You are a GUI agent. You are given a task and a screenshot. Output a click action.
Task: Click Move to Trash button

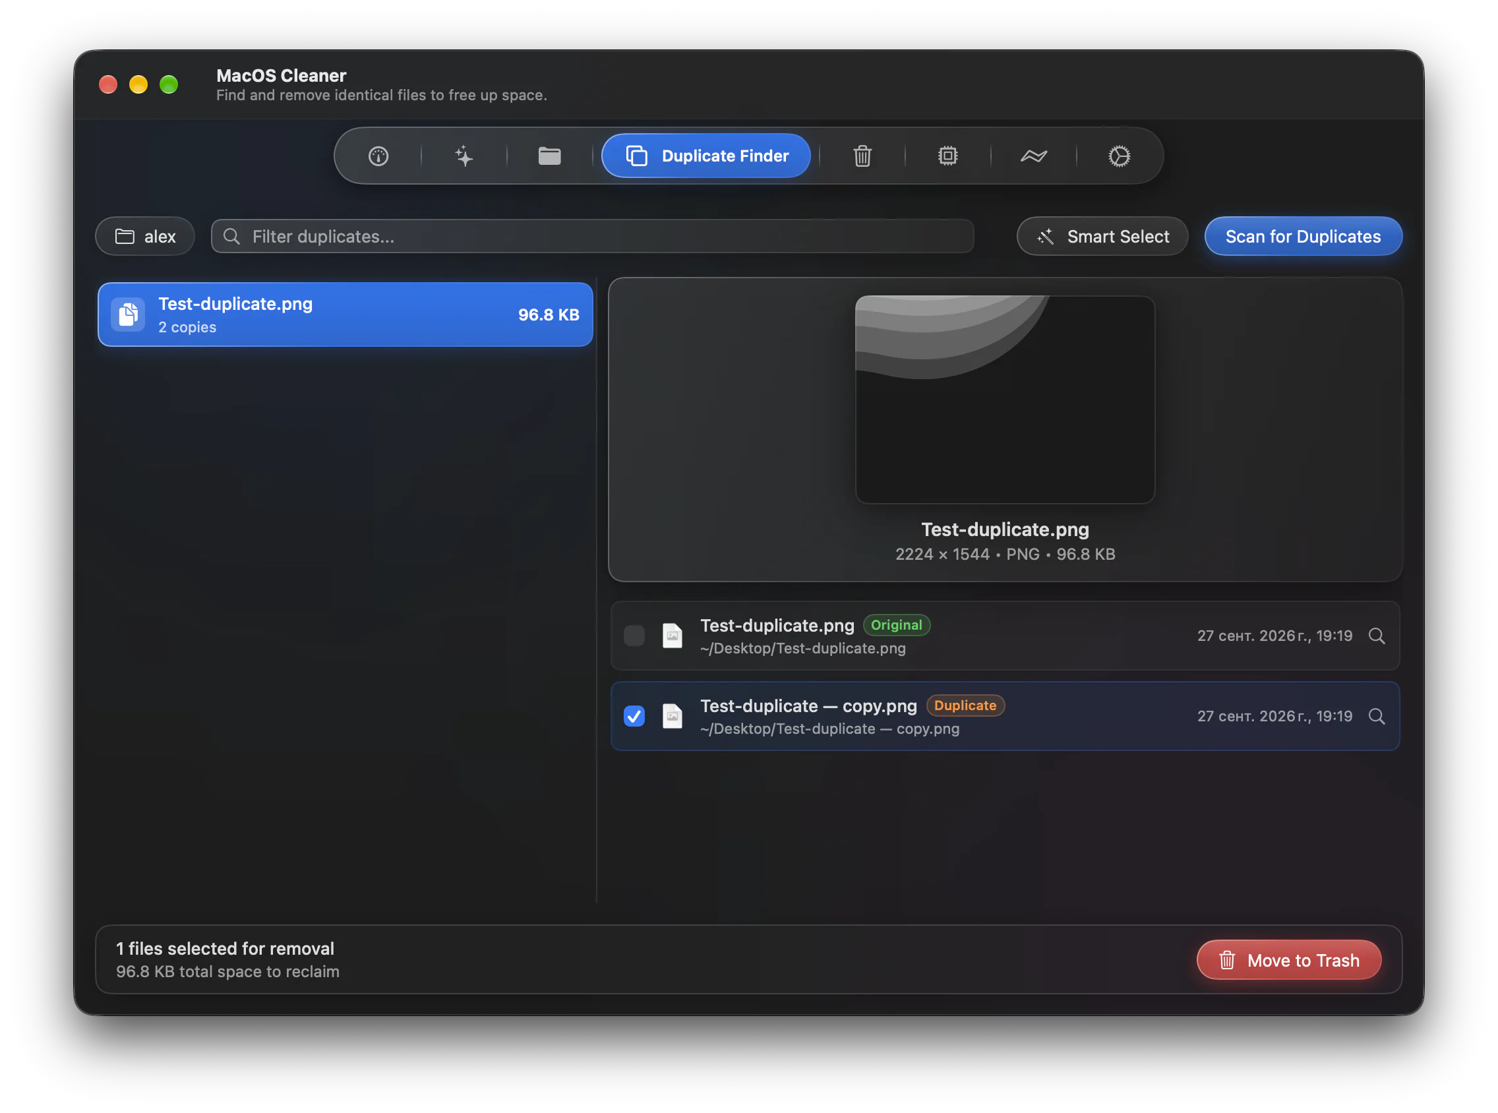(1288, 960)
